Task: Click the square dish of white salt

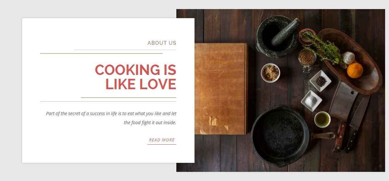Action: pos(311,101)
